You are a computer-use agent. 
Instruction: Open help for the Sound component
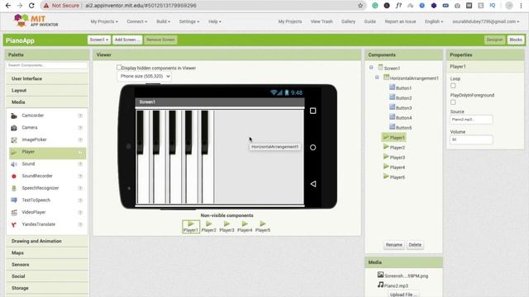(80, 164)
